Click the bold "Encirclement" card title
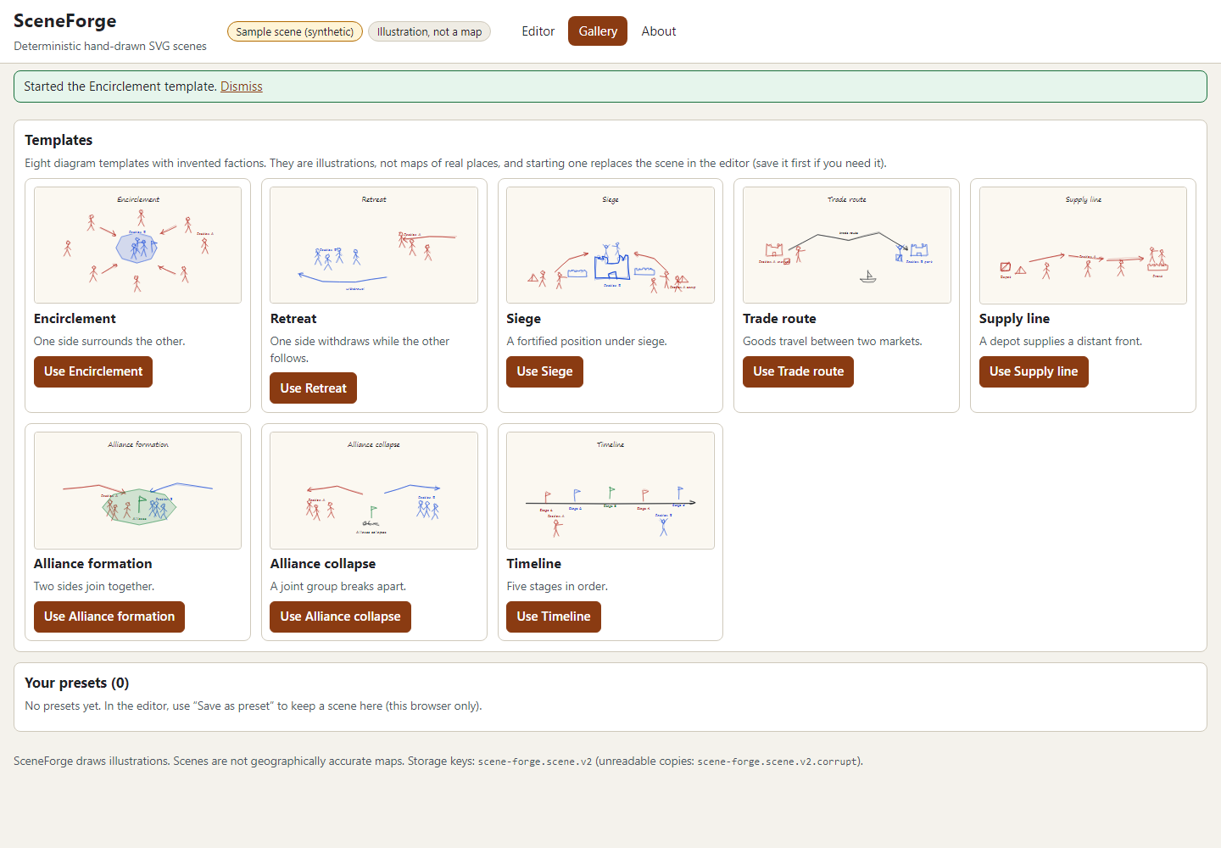Viewport: 1221px width, 848px height. tap(75, 319)
